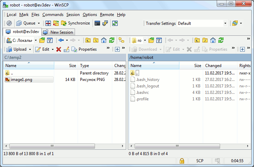Click the local Rename icon
The height and width of the screenshot is (167, 254).
pos(66,49)
